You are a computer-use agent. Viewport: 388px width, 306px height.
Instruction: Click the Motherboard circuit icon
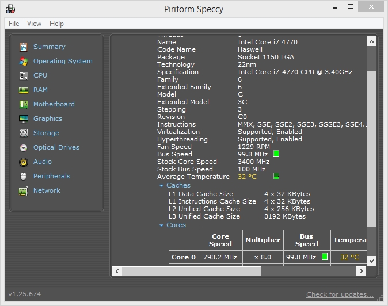coord(24,104)
